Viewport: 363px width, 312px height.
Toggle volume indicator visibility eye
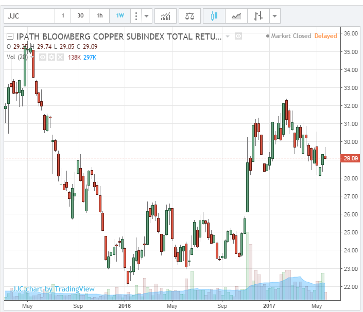tap(43, 57)
